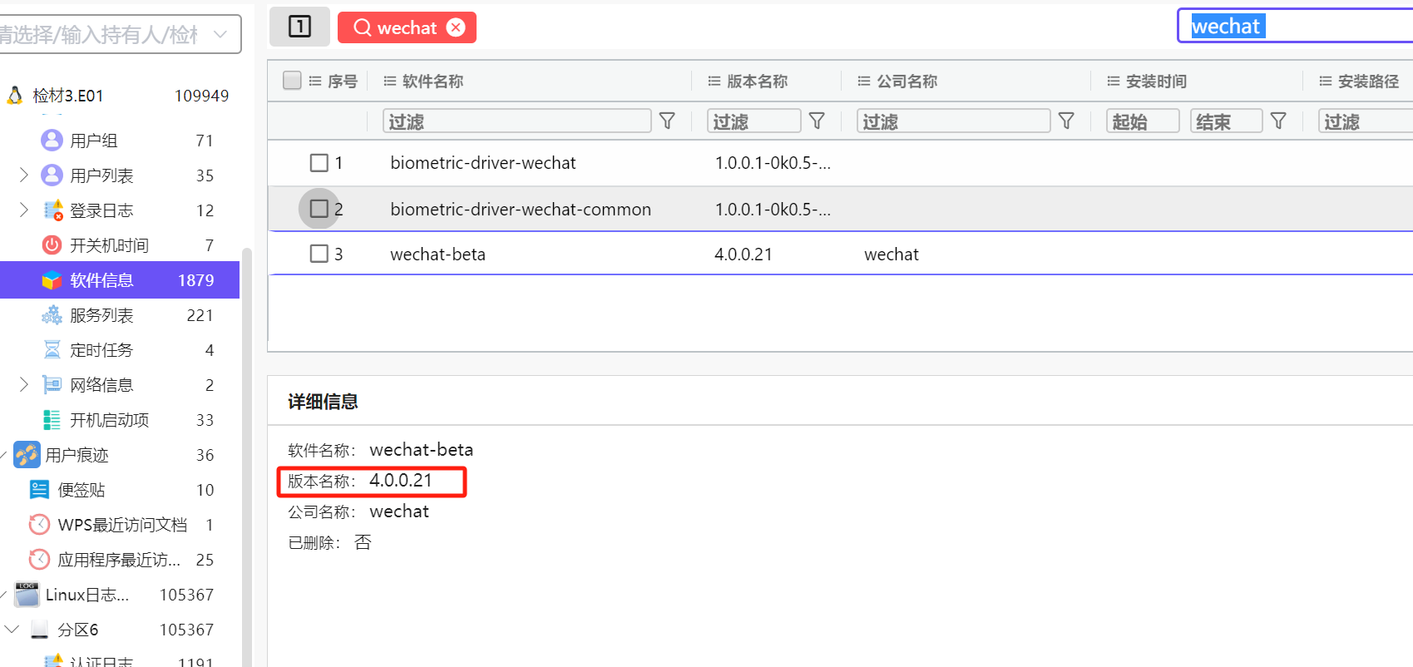Open the 版本名称 column menu icon
Image resolution: width=1413 pixels, height=667 pixels.
[x=714, y=82]
